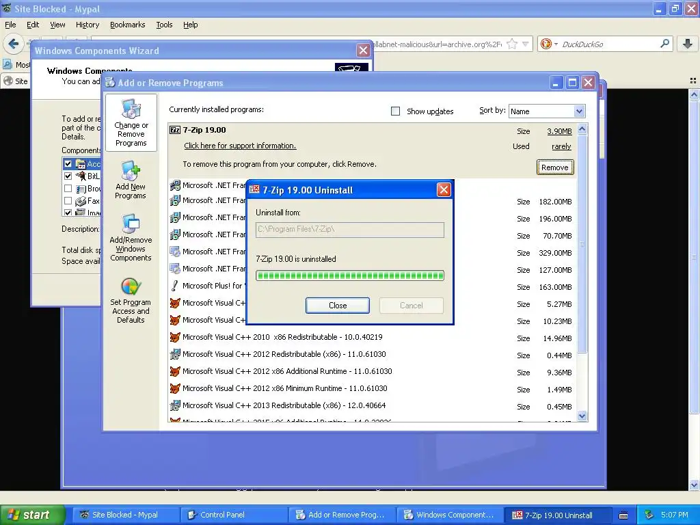
Task: Click Close in 7-Zip Uninstall dialog
Action: [x=338, y=306]
